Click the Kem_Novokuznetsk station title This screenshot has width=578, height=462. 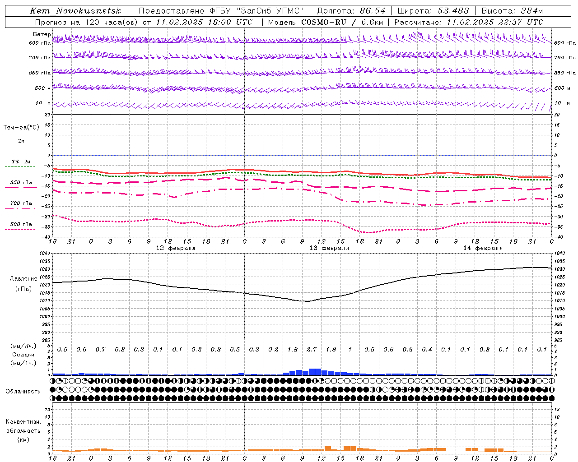tap(75, 11)
